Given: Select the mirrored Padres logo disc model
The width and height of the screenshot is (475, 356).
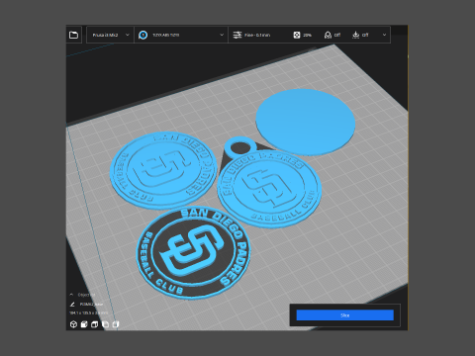Looking at the screenshot, I should tap(163, 170).
